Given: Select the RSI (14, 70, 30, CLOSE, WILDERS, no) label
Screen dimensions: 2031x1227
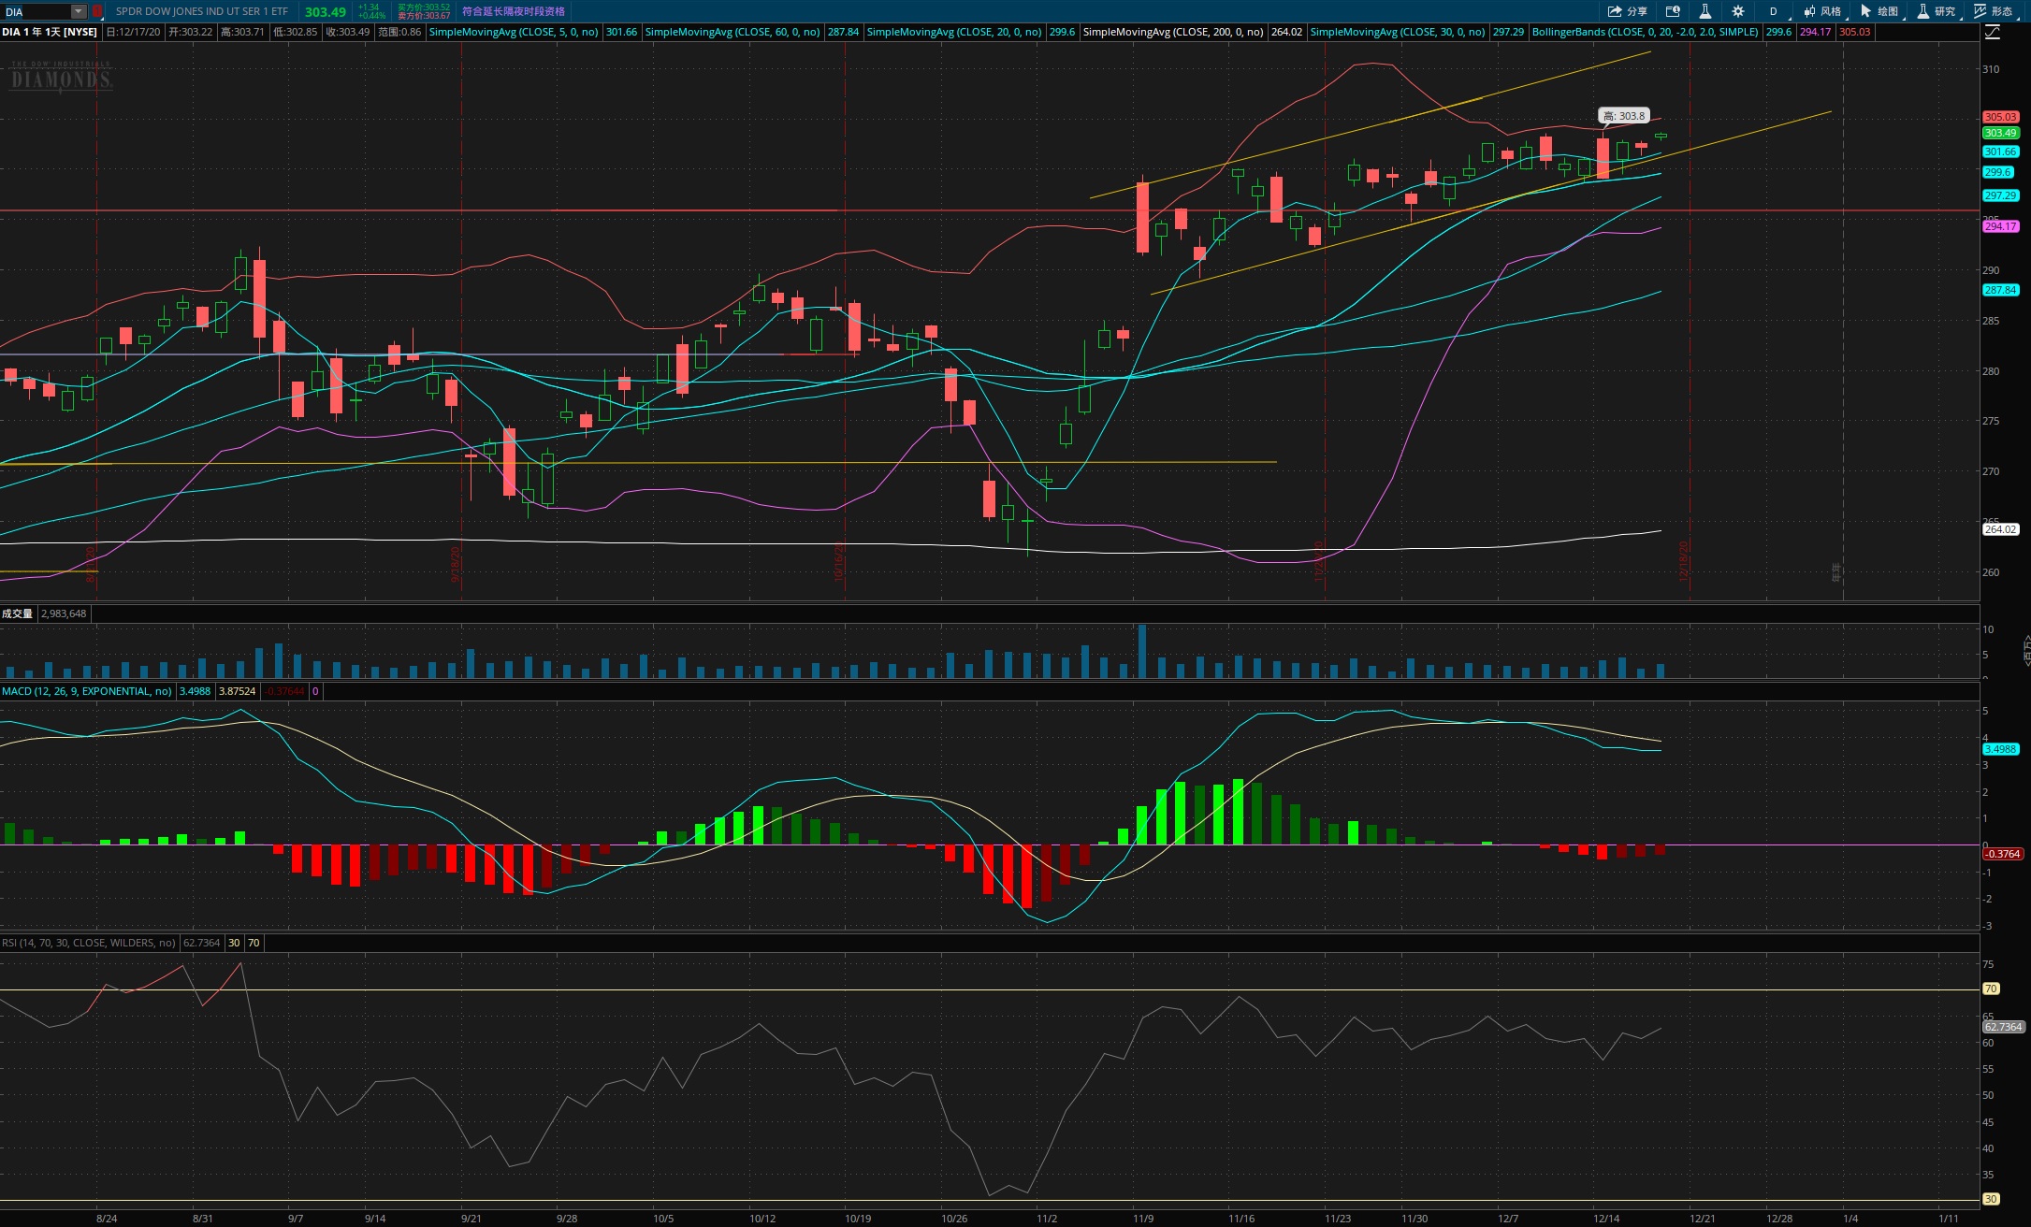Looking at the screenshot, I should tap(89, 943).
